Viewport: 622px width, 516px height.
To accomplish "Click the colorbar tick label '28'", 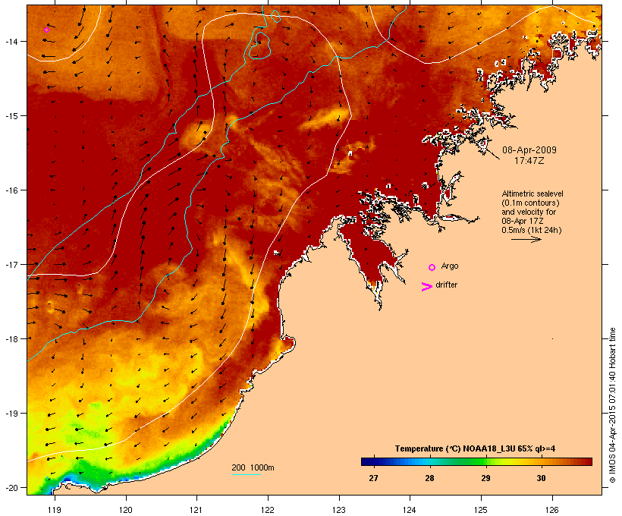I will [429, 478].
